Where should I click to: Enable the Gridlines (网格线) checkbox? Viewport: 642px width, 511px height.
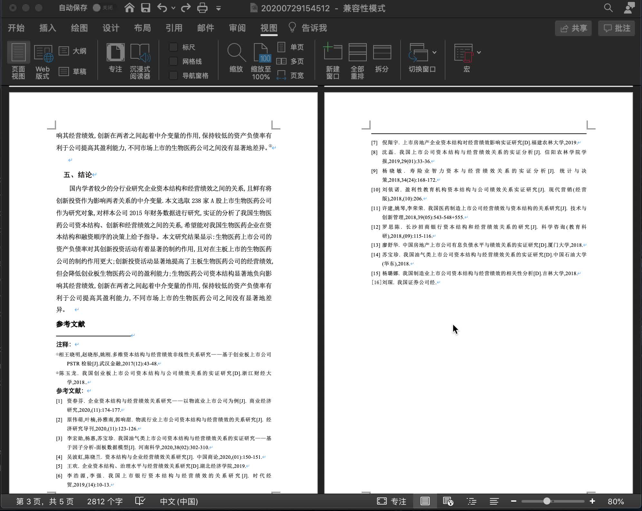(x=173, y=61)
